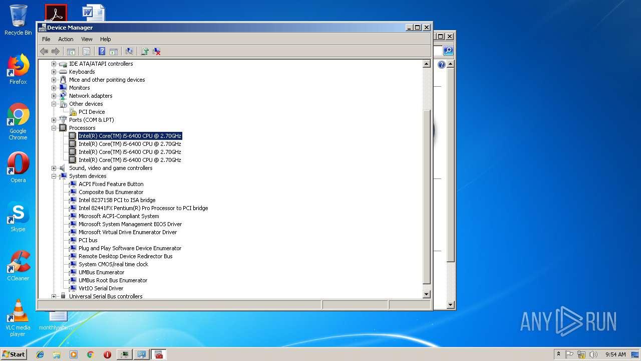
Task: Click the Device Manager taskbar button
Action: [x=159, y=354]
